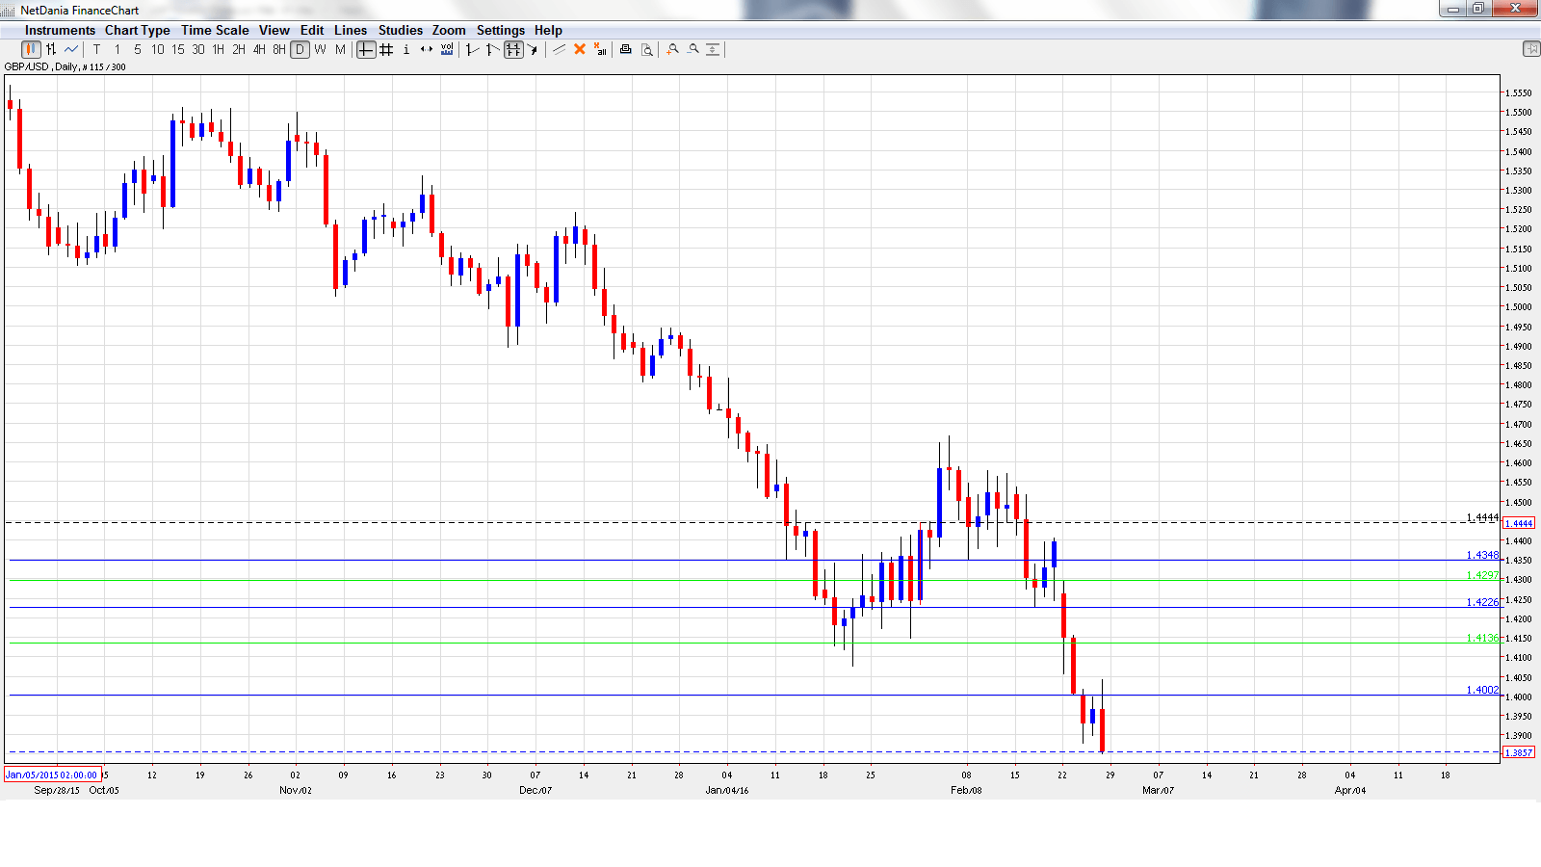Select the 1H time scale button
This screenshot has height=867, width=1541.
219,50
